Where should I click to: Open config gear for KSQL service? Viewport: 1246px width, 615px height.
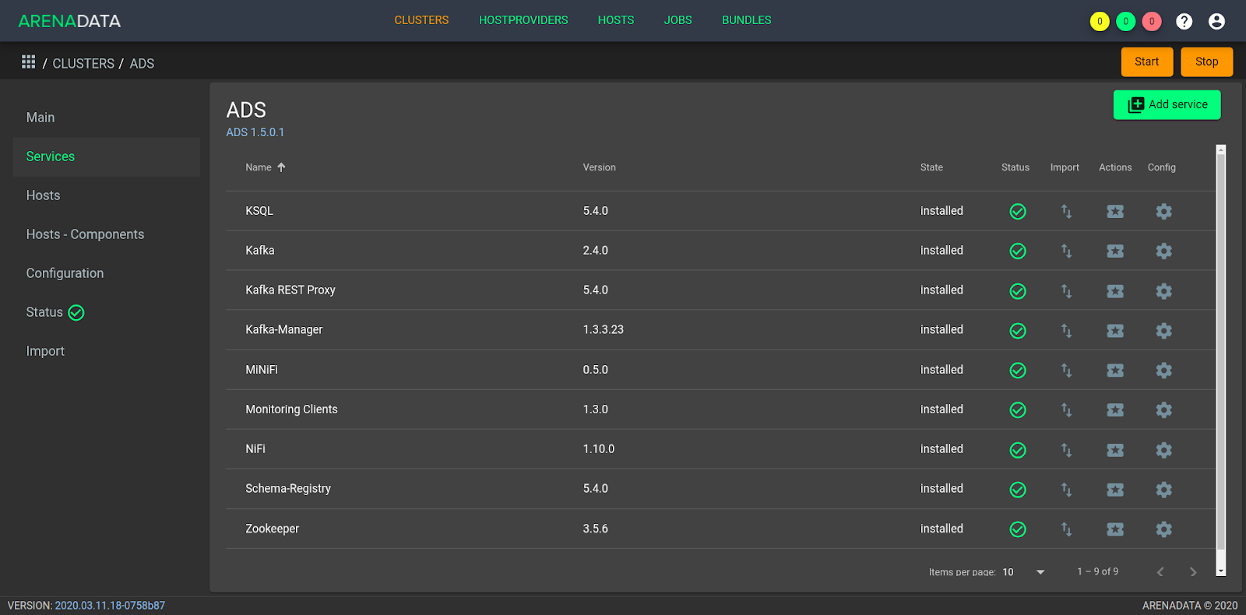click(x=1163, y=211)
